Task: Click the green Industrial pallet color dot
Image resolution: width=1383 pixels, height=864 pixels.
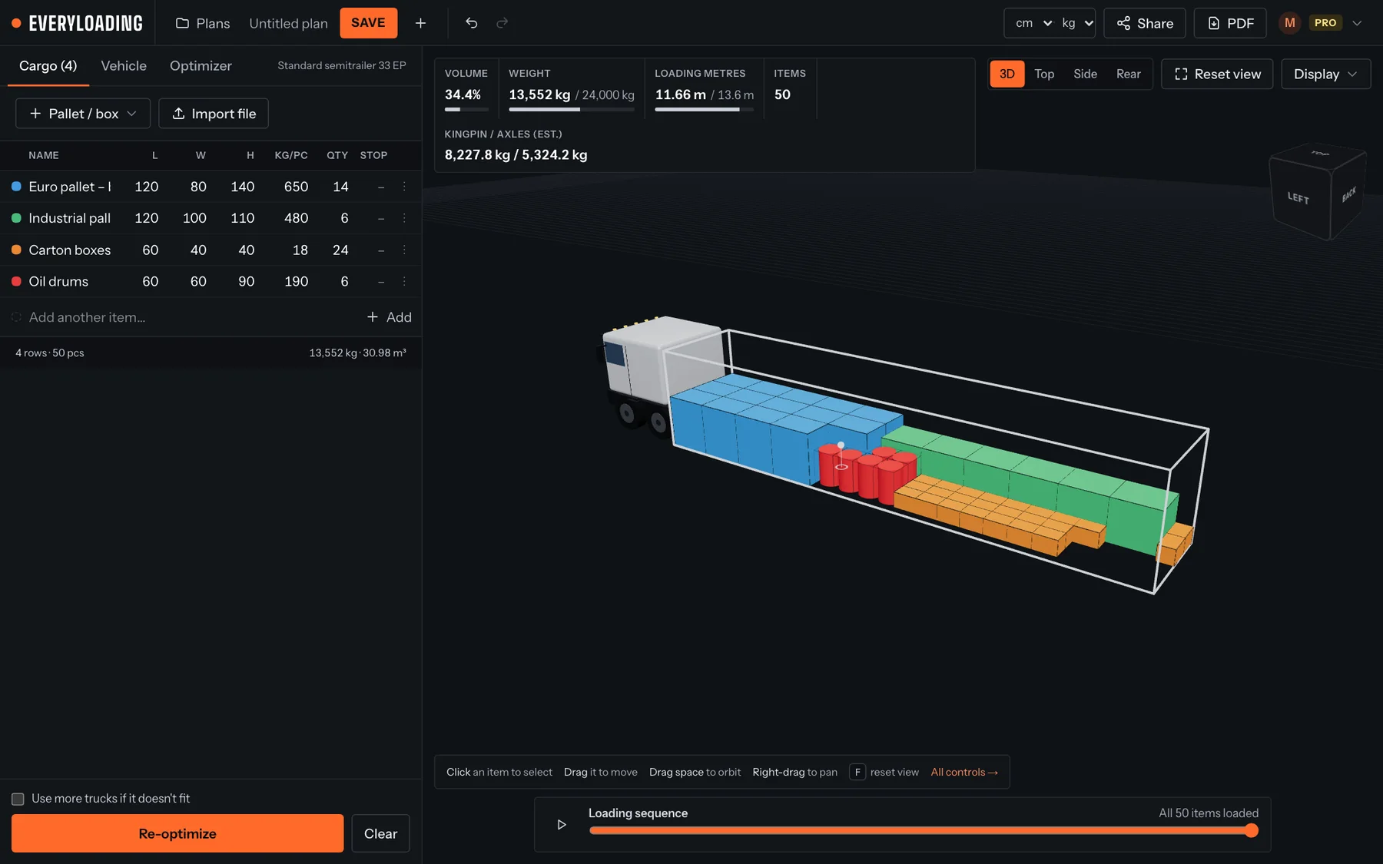Action: 16,218
